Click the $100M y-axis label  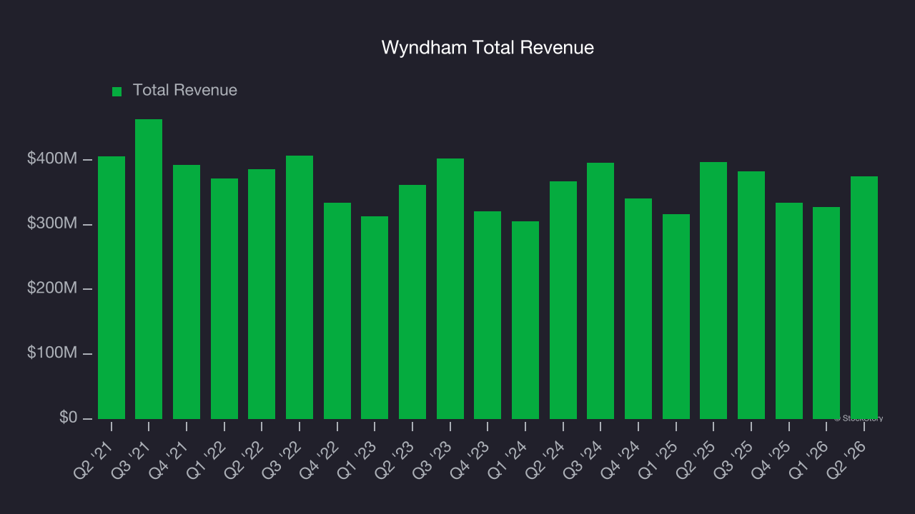click(52, 354)
